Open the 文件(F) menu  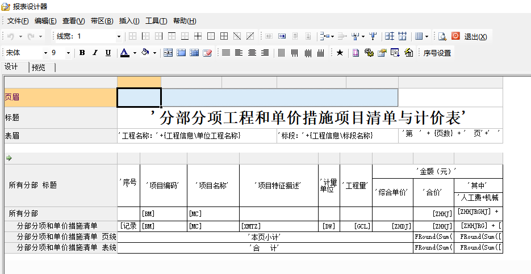[18, 21]
